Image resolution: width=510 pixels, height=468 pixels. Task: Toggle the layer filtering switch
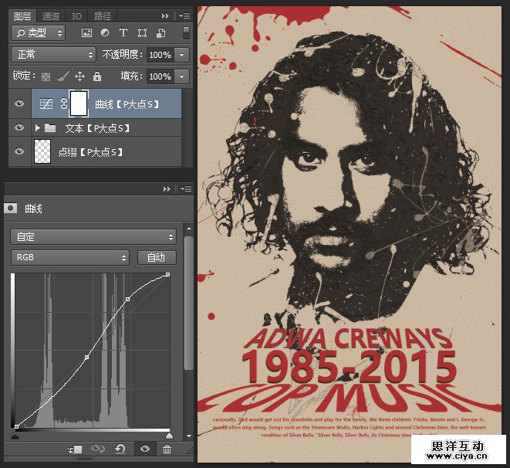186,33
